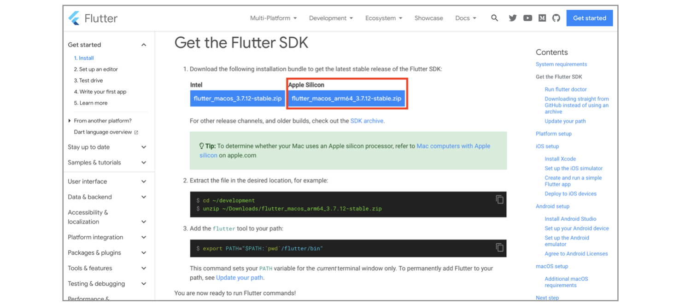Jump to macOS setup section

coord(552,266)
